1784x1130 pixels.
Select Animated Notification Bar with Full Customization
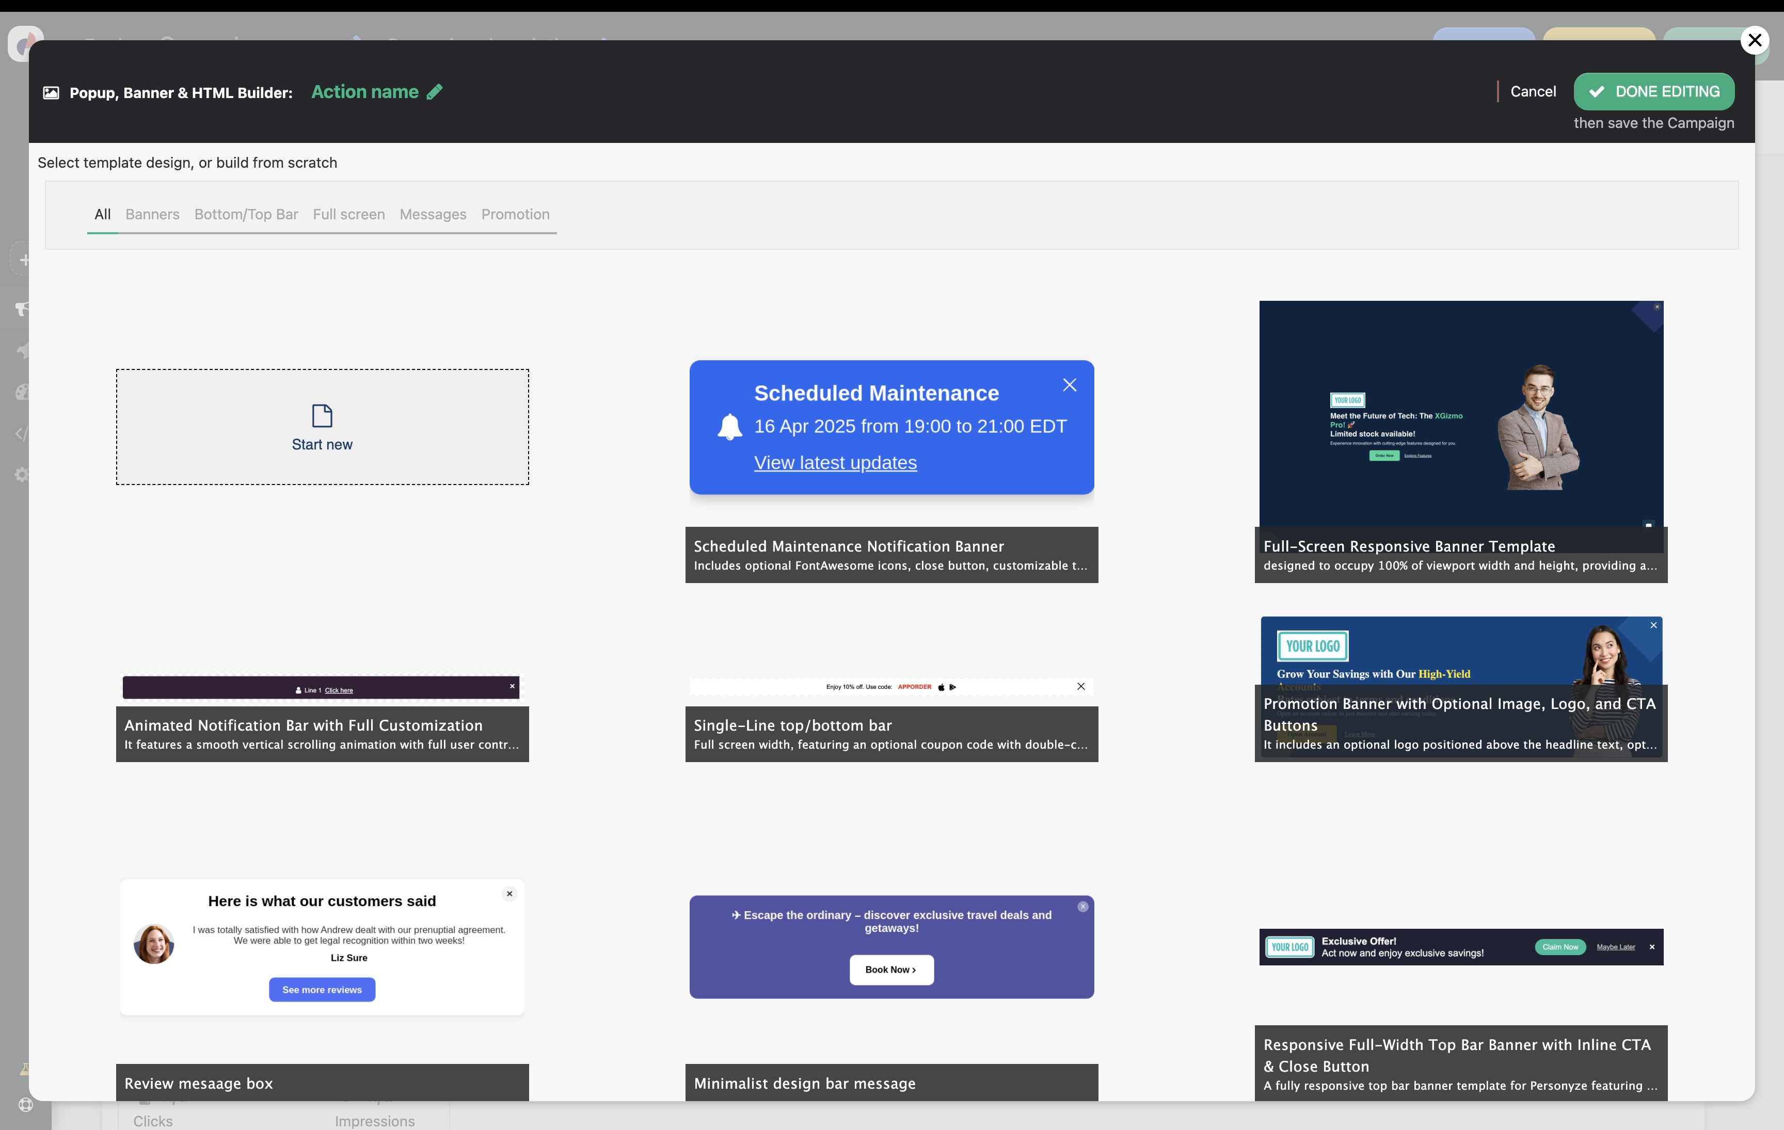[322, 718]
